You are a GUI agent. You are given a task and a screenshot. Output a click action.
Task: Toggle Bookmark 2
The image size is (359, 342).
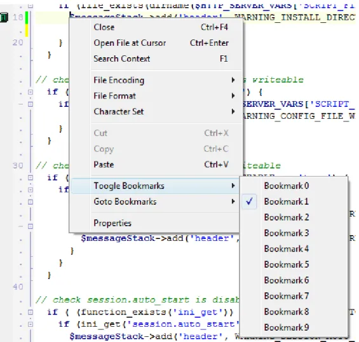click(x=294, y=217)
